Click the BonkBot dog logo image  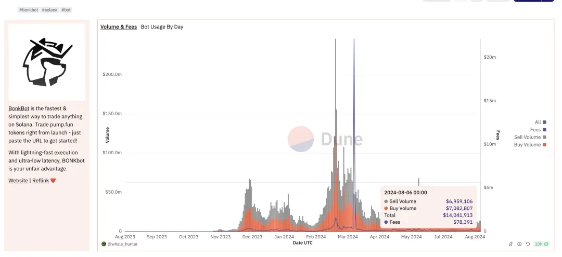coord(47,60)
